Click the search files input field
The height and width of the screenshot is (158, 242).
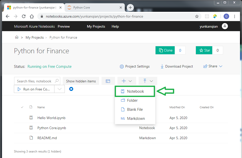tap(35, 81)
